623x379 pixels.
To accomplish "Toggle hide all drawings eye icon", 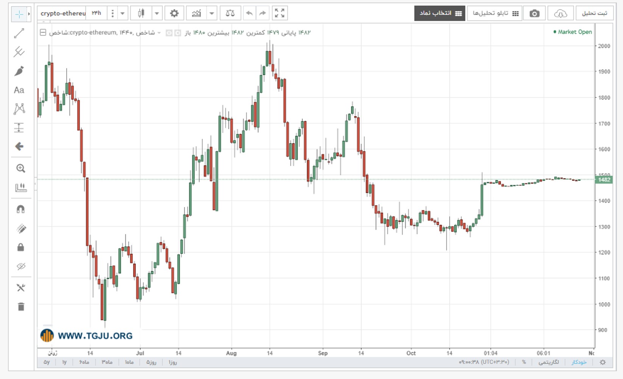I will [21, 266].
